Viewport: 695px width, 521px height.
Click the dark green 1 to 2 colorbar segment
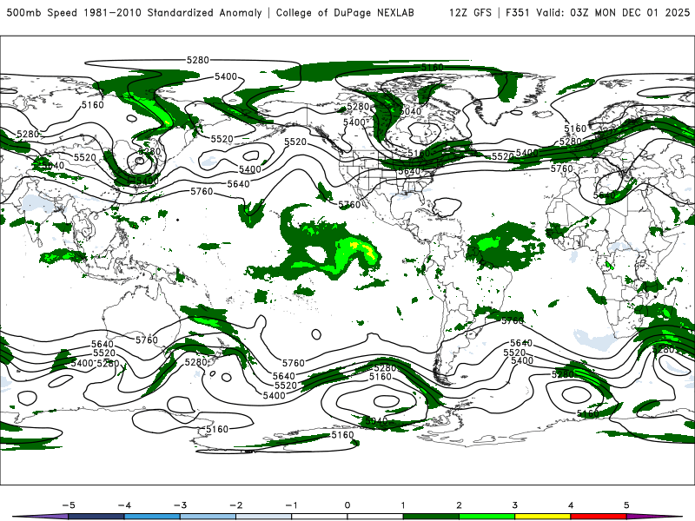coord(431,517)
